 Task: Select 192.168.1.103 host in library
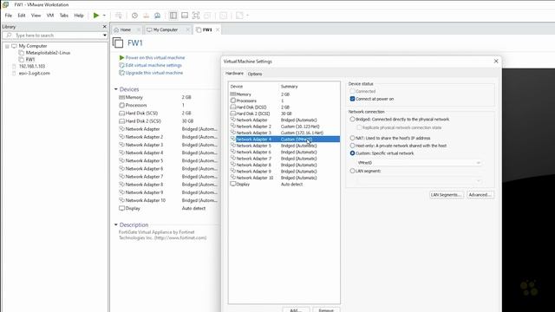coord(32,66)
